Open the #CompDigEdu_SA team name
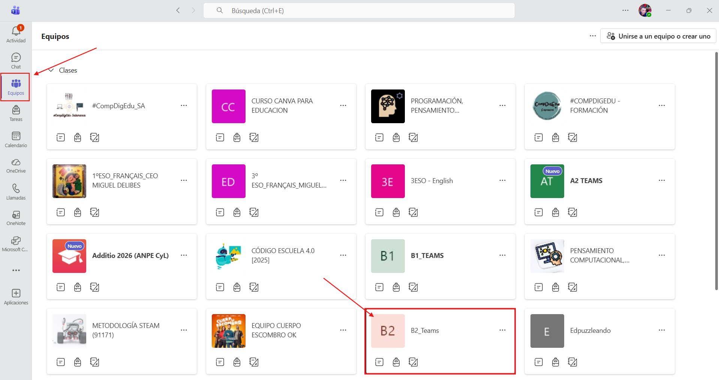Viewport: 719px width, 380px height. (x=118, y=106)
